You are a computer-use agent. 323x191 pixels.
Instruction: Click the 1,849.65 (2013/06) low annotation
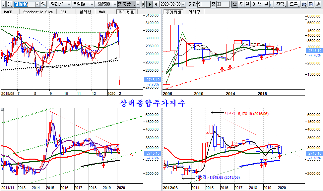(225, 177)
